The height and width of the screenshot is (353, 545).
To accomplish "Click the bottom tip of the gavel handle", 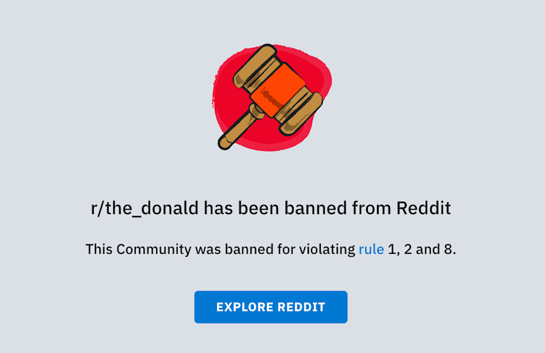I will (x=225, y=143).
